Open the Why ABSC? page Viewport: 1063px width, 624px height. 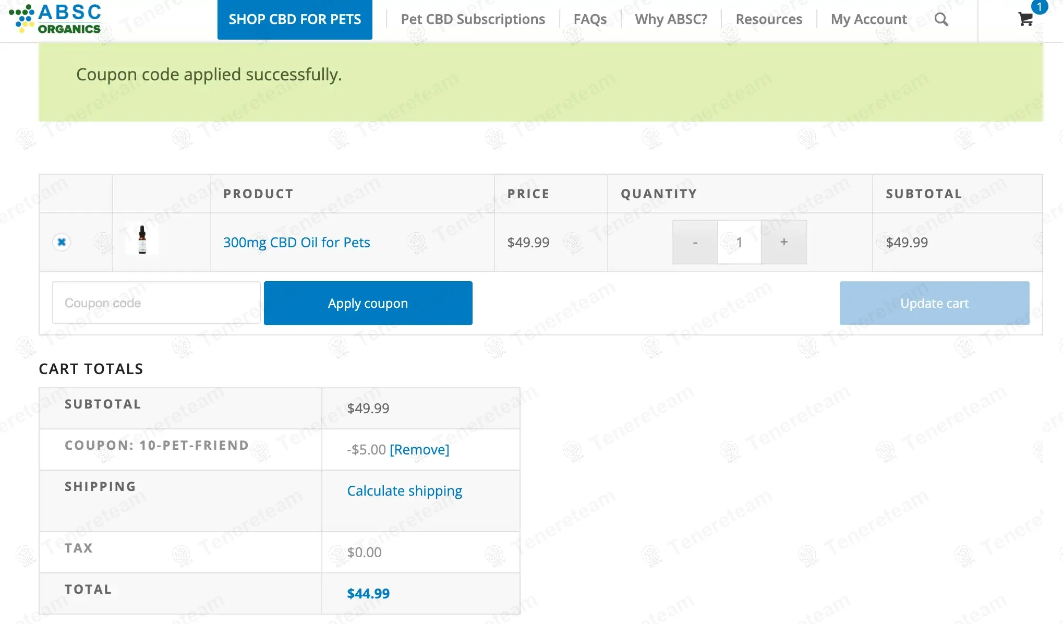click(x=671, y=19)
